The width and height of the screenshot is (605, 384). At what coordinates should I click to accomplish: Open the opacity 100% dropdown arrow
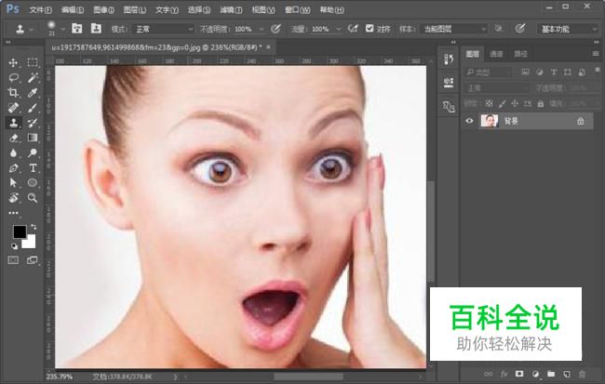262,30
